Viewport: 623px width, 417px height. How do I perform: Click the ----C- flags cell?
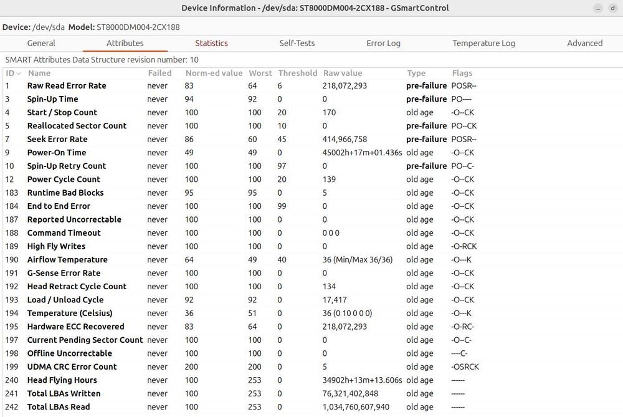click(459, 353)
